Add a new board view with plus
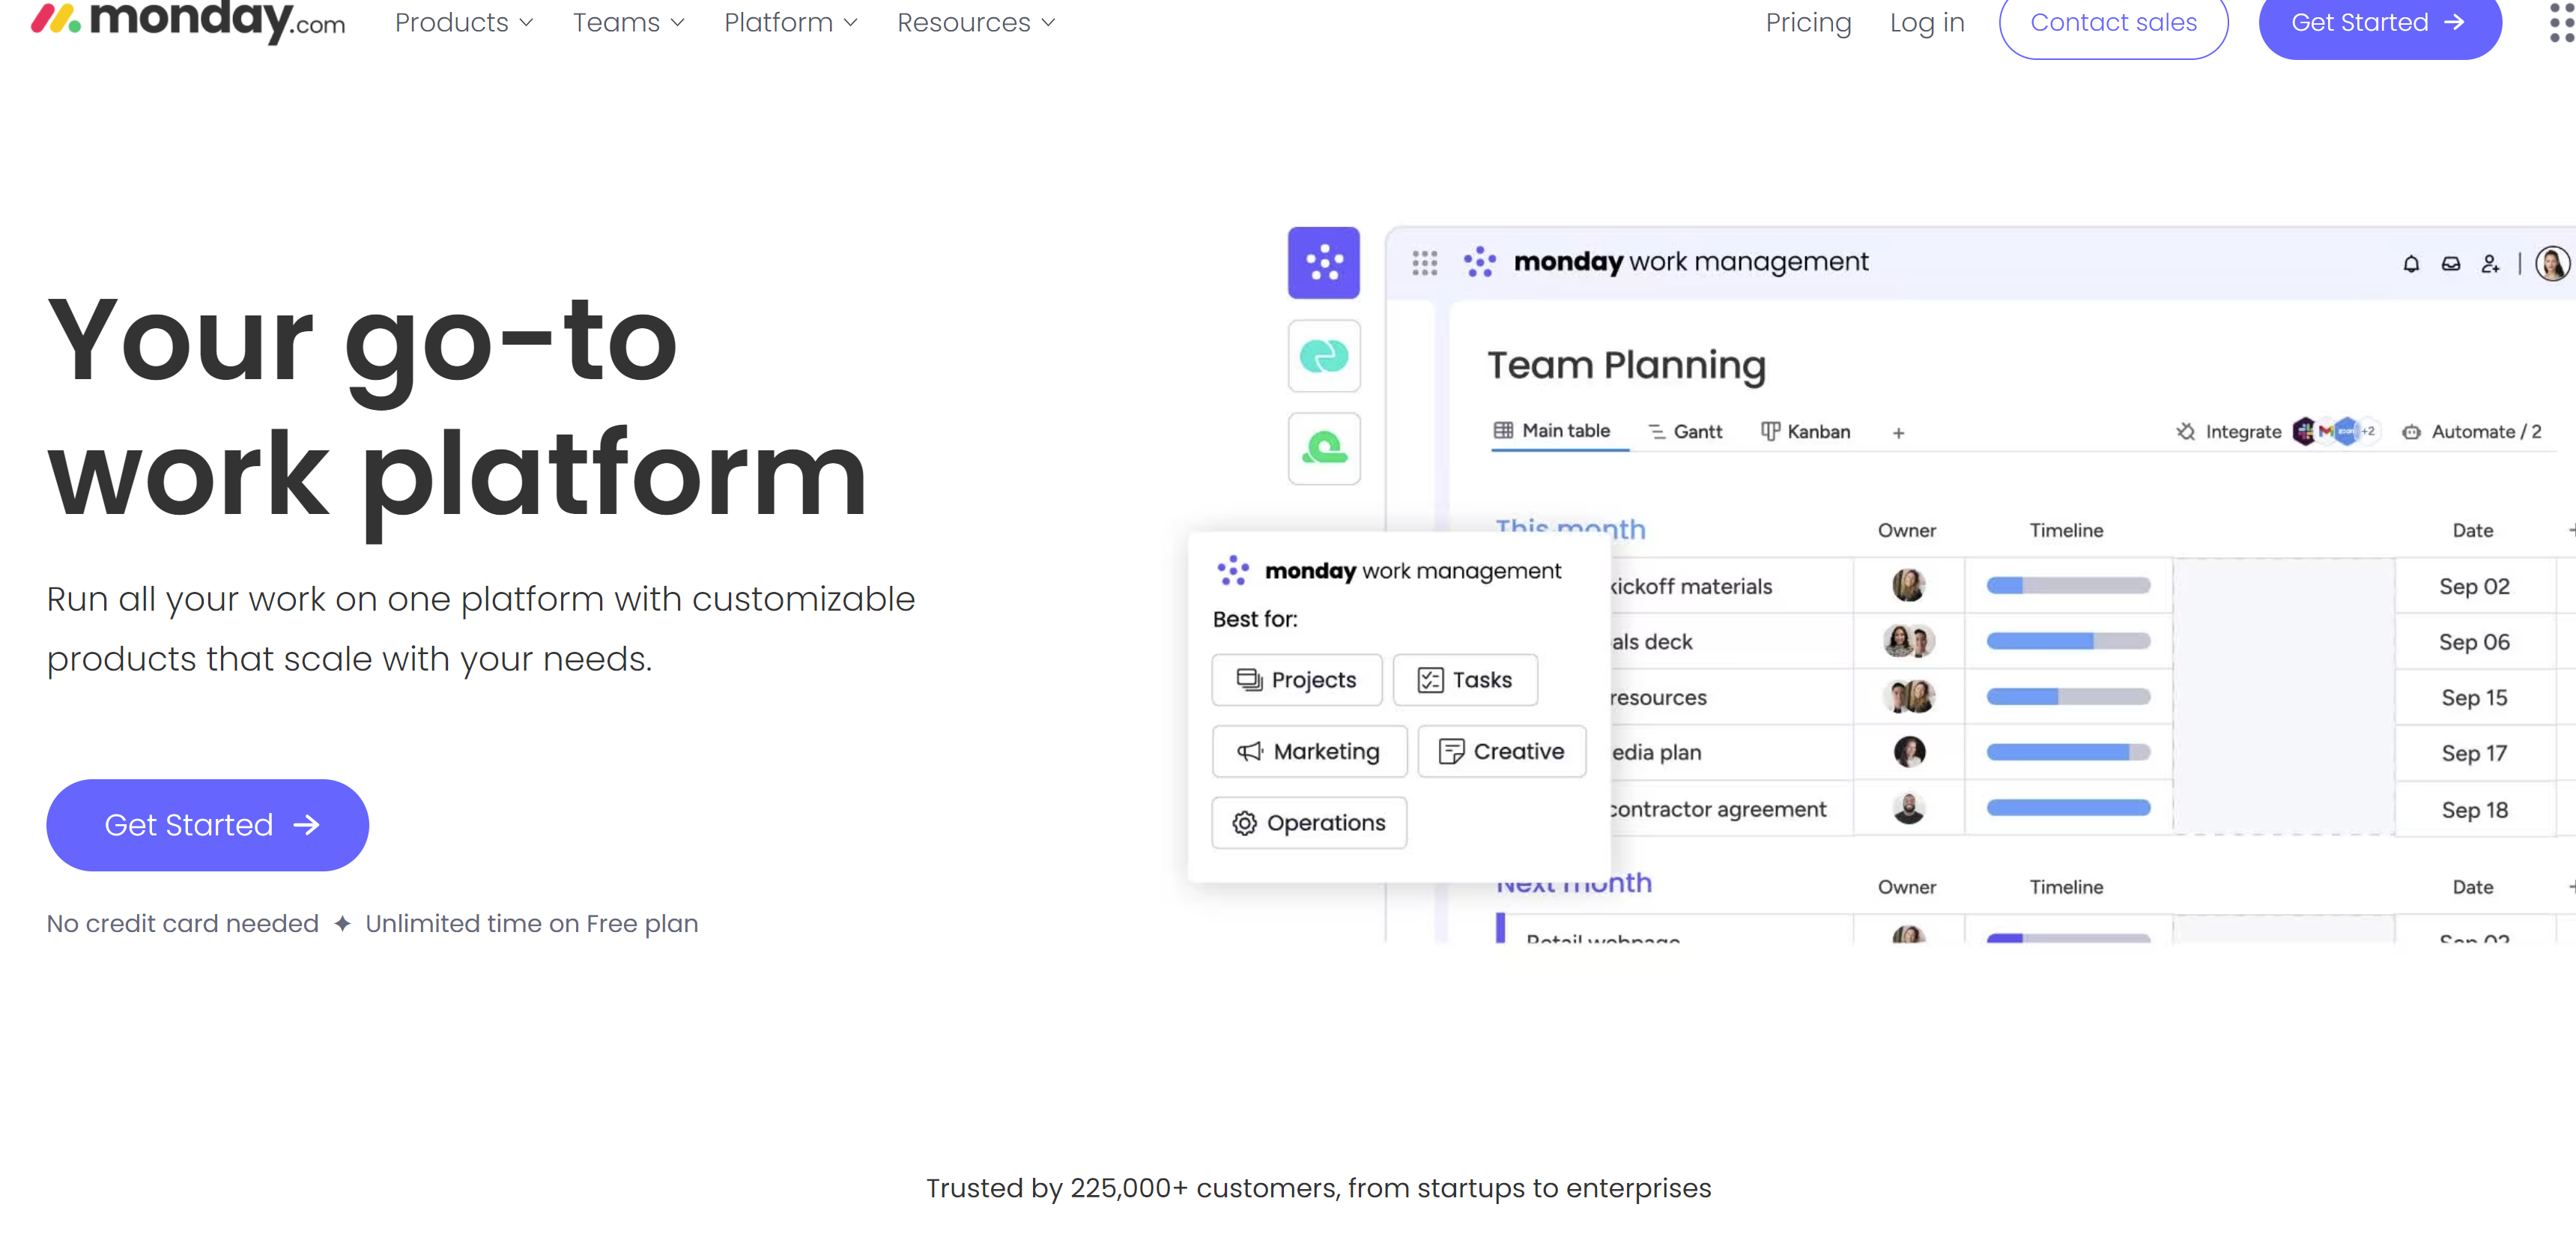The image size is (2576, 1258). coord(1899,433)
